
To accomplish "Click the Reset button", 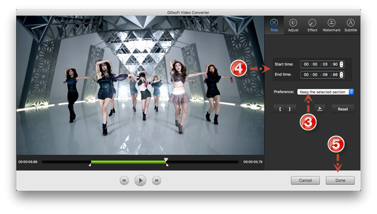I will point(343,109).
